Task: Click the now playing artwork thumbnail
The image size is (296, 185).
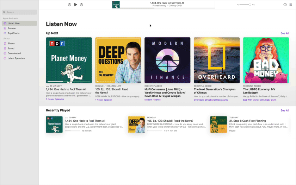Action: (116, 5)
